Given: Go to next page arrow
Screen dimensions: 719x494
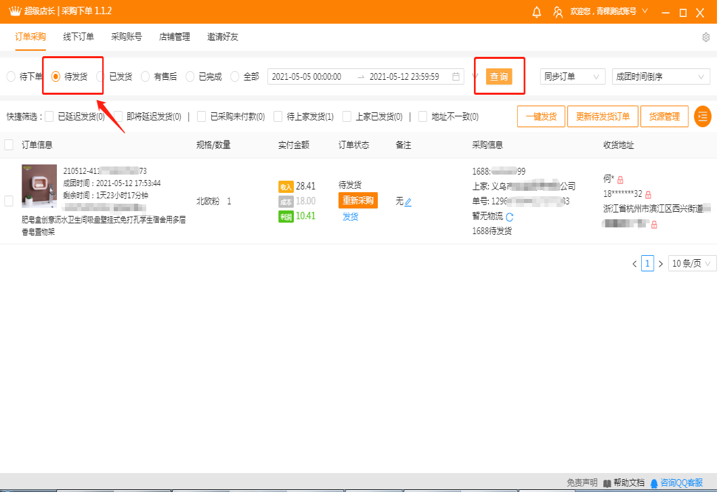Looking at the screenshot, I should 661,264.
